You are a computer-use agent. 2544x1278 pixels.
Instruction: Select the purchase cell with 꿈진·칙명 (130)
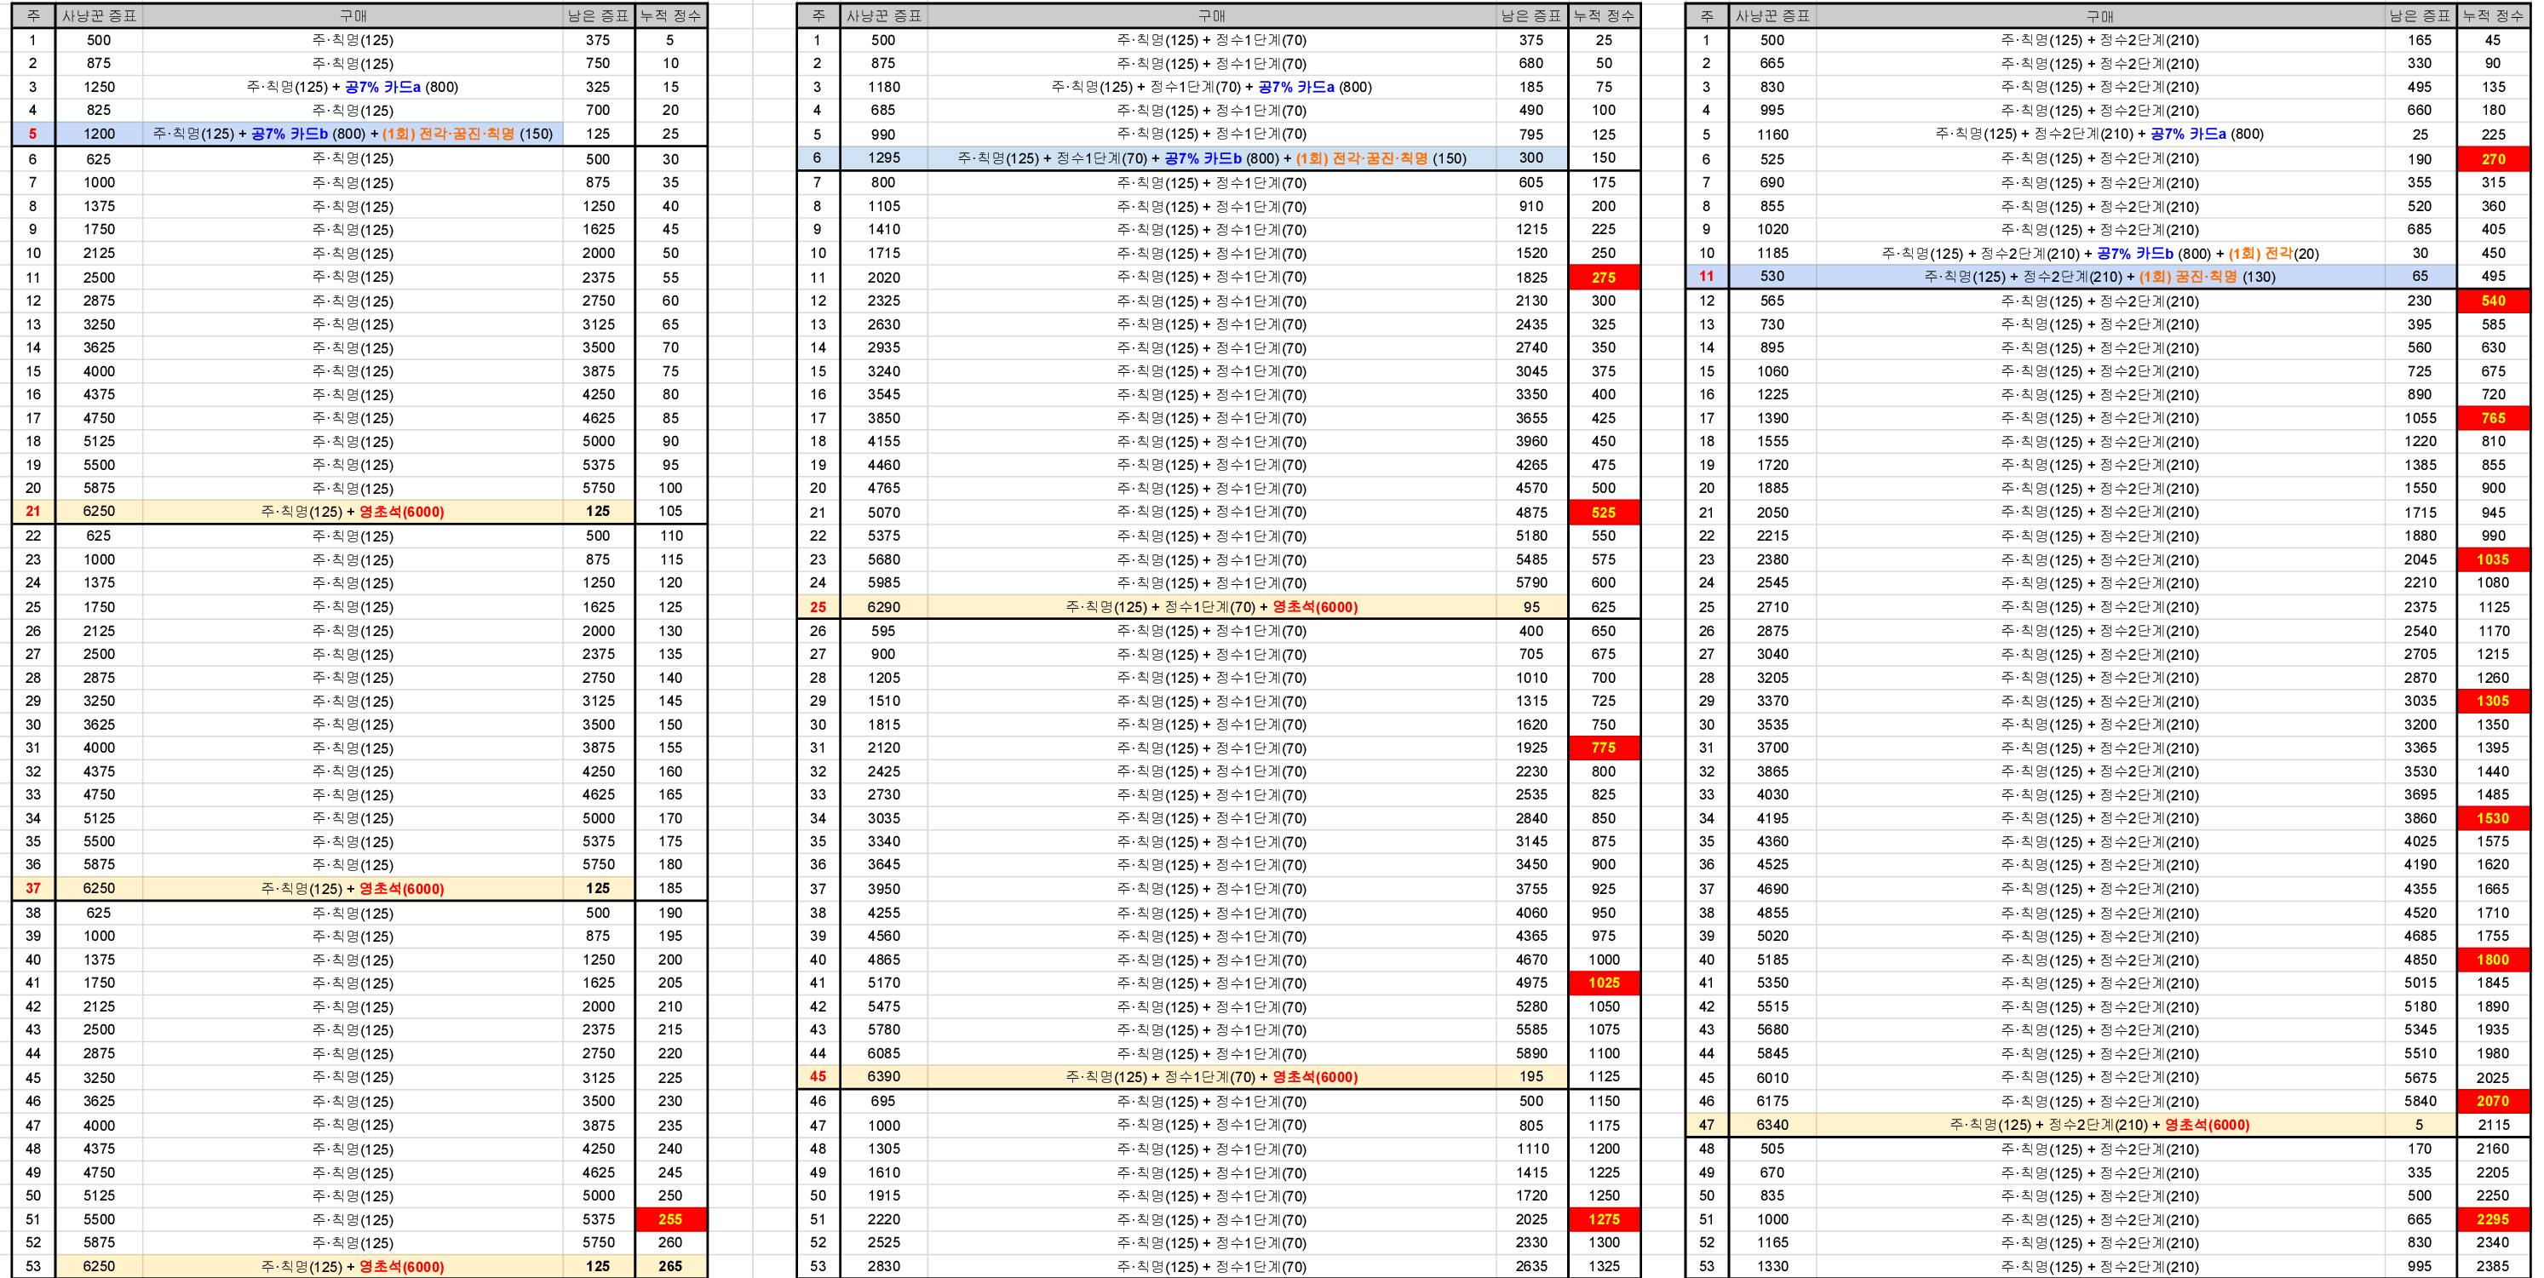pyautogui.click(x=2099, y=277)
